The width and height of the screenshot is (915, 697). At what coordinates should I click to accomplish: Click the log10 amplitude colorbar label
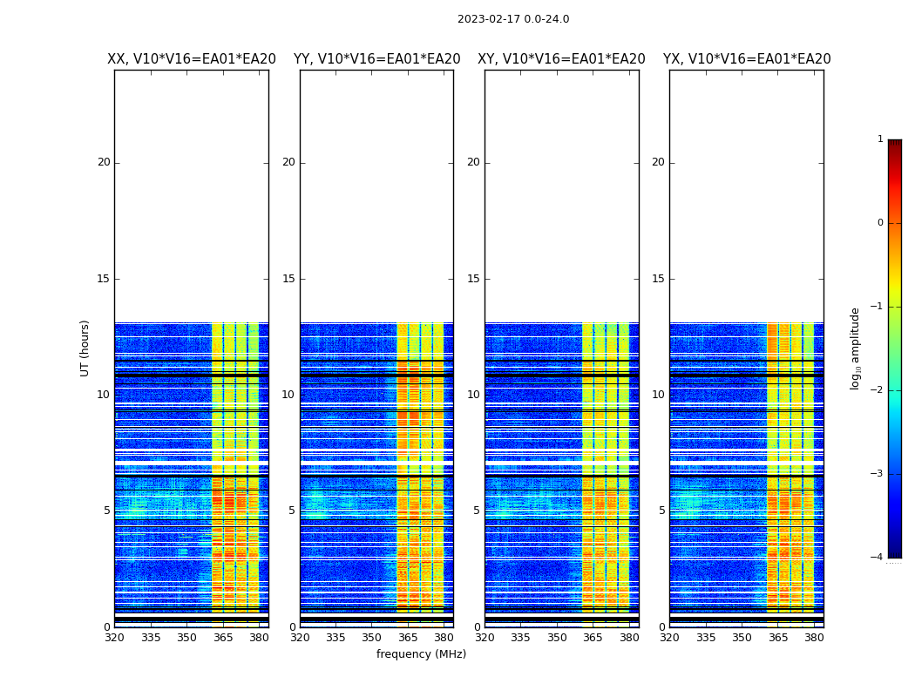coord(856,348)
